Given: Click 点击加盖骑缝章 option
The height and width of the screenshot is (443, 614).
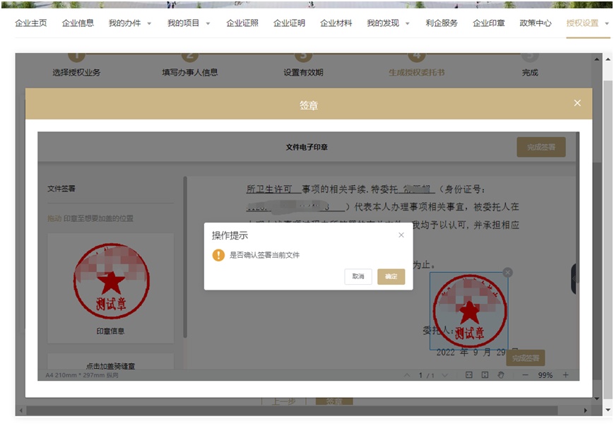Looking at the screenshot, I should pos(110,365).
